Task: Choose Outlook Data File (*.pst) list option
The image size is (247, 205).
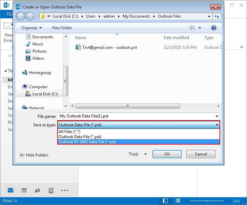Action: [x=139, y=137]
